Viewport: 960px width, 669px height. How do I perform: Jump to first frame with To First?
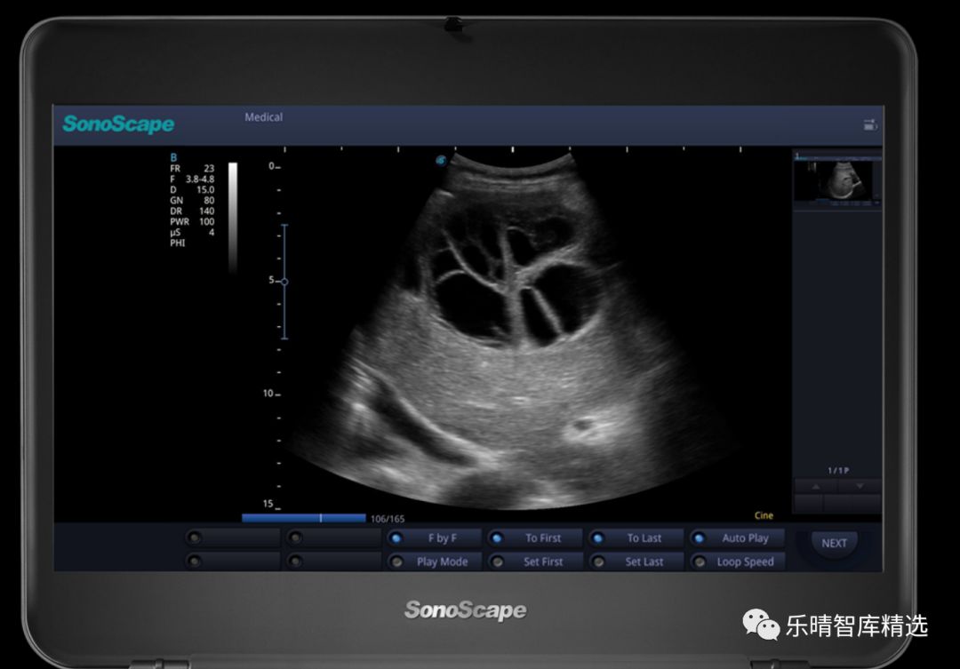click(x=535, y=538)
